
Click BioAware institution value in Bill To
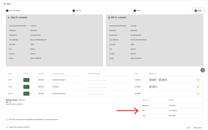tap(134, 31)
